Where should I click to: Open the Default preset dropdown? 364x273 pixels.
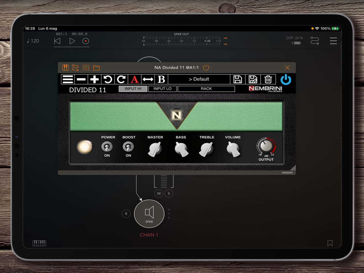pos(199,79)
